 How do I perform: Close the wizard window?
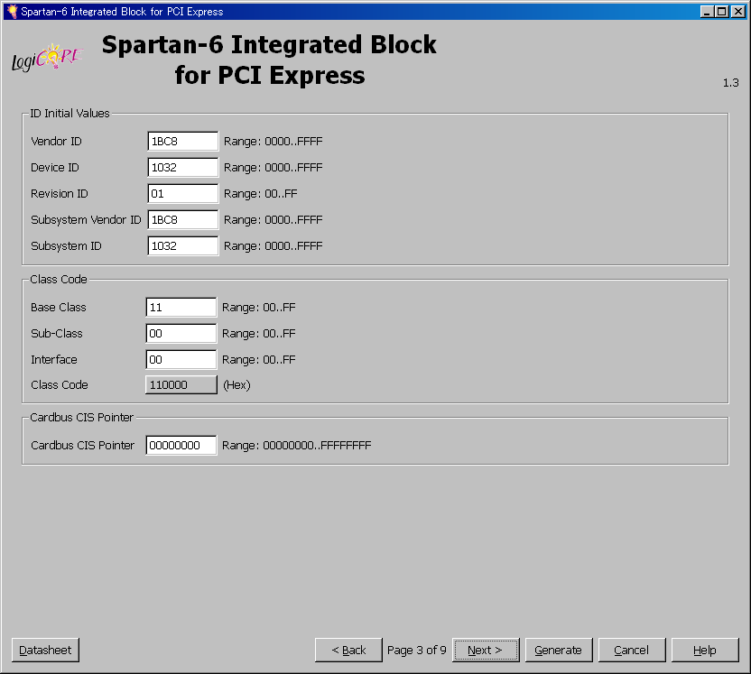click(x=737, y=11)
